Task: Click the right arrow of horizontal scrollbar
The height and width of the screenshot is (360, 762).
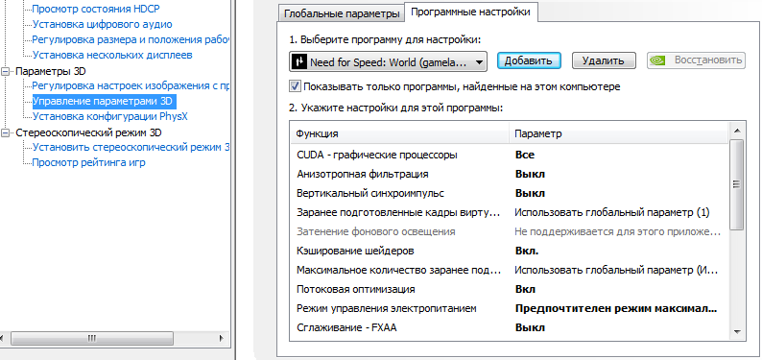Action: 222,338
